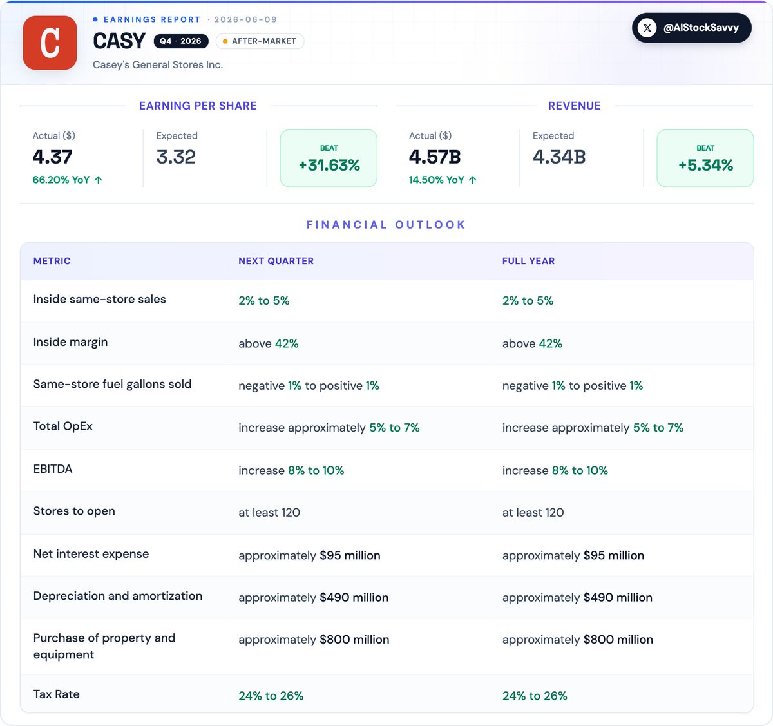
Task: Click the REVENUE heading
Action: [x=575, y=106]
